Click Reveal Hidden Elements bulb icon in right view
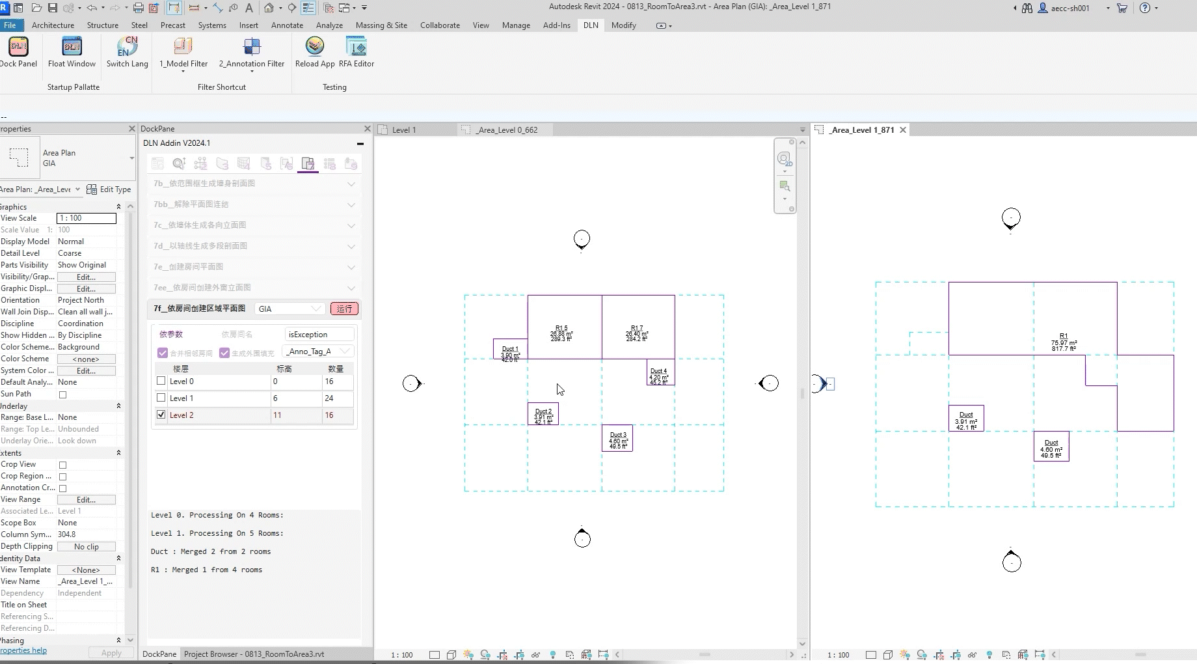The height and width of the screenshot is (664, 1197). point(989,655)
